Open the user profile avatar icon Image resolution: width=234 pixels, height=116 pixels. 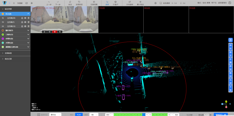click(230, 3)
